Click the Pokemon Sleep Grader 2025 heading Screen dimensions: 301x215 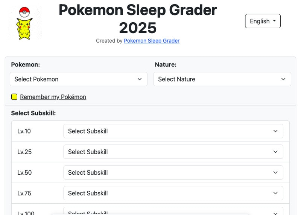(138, 19)
